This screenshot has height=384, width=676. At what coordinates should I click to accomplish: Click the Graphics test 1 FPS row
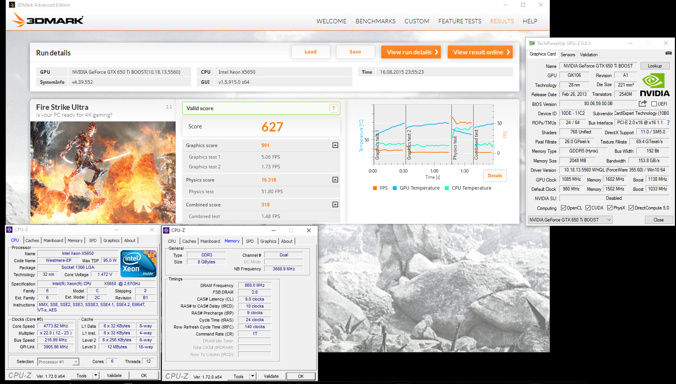(261, 157)
